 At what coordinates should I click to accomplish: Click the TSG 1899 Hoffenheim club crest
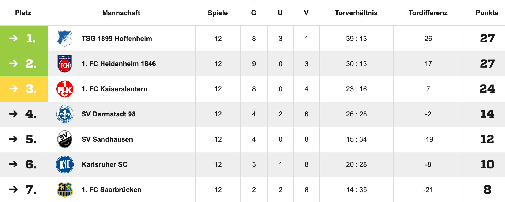click(65, 39)
